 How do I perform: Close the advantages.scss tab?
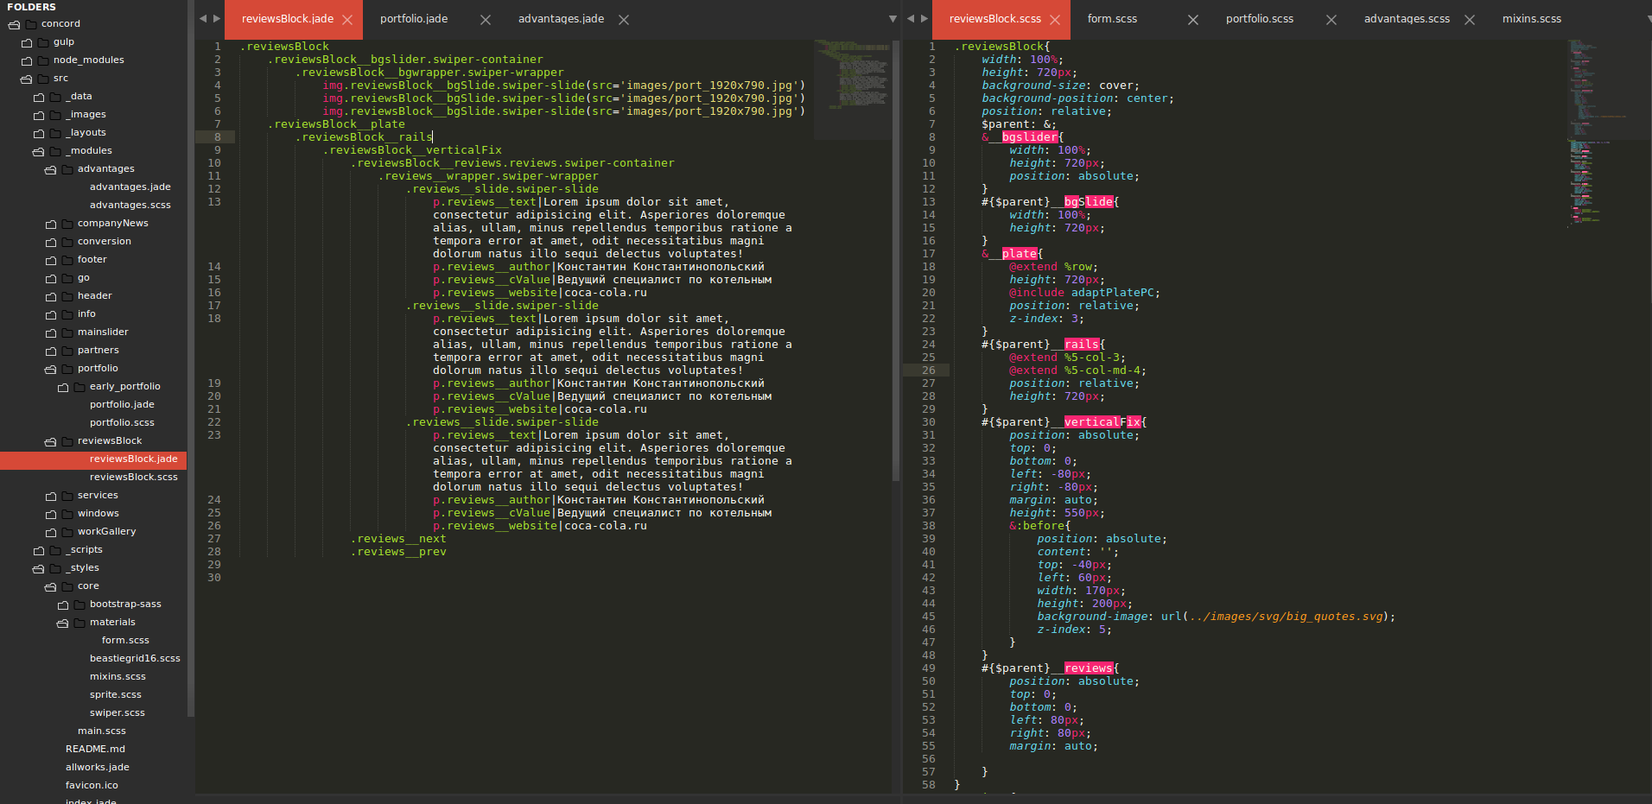pos(1470,20)
